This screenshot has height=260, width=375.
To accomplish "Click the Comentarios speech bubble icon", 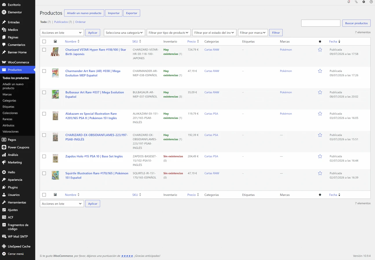I will (4, 45).
